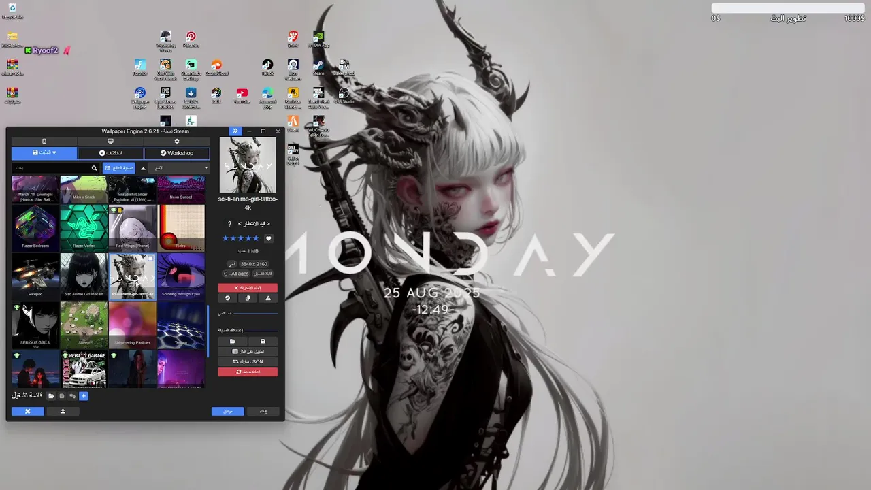Open playlist folder icon
The height and width of the screenshot is (490, 871).
click(x=51, y=396)
